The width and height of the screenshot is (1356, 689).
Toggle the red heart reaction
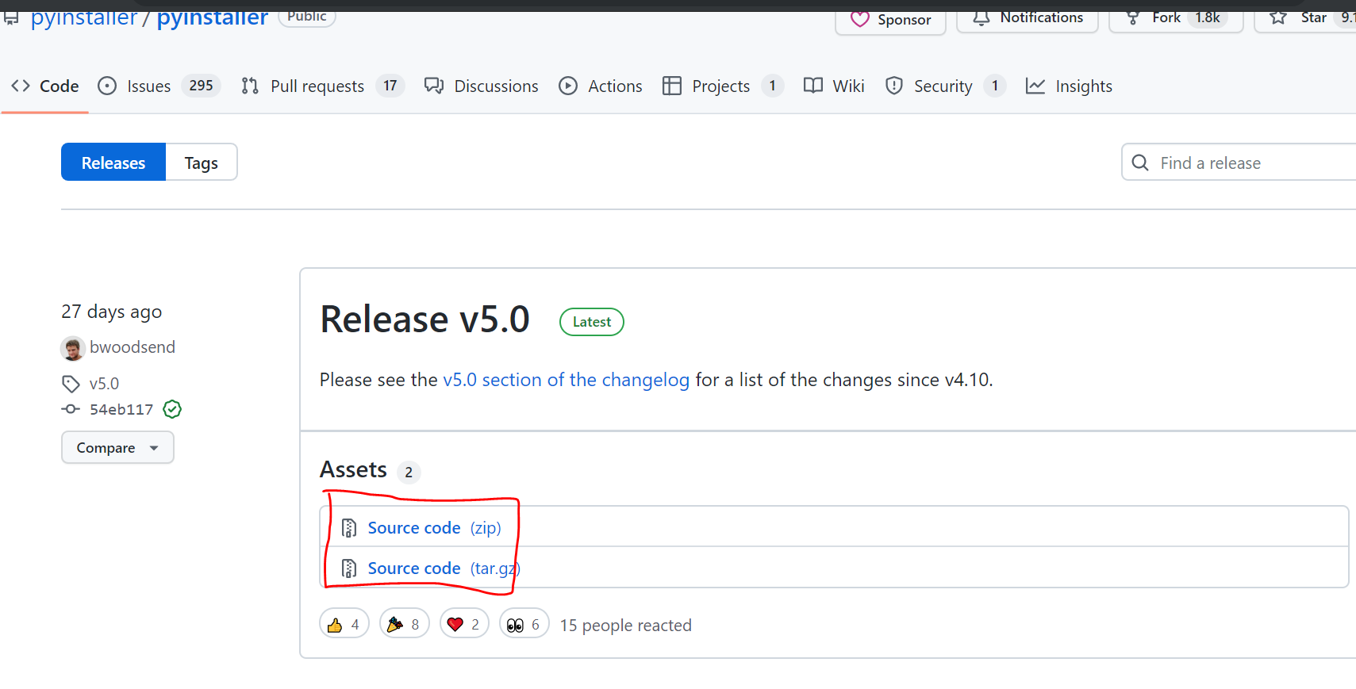[464, 625]
